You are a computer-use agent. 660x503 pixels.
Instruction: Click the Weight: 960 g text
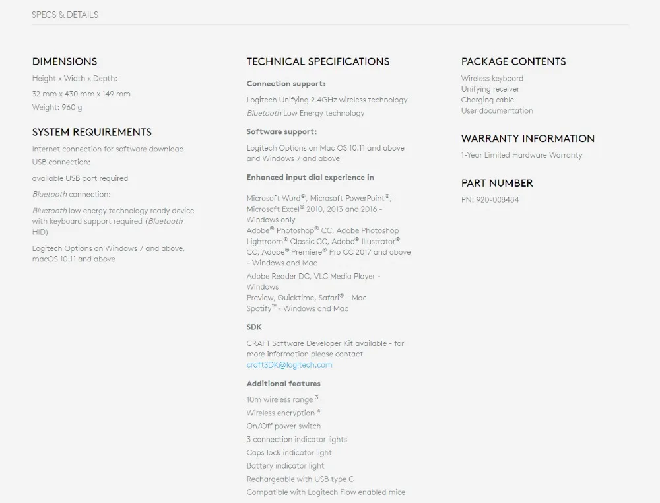point(57,108)
